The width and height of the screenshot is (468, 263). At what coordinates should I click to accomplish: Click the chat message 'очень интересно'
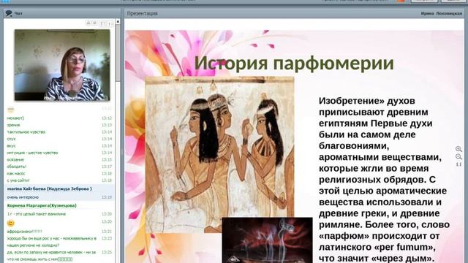pyautogui.click(x=23, y=197)
